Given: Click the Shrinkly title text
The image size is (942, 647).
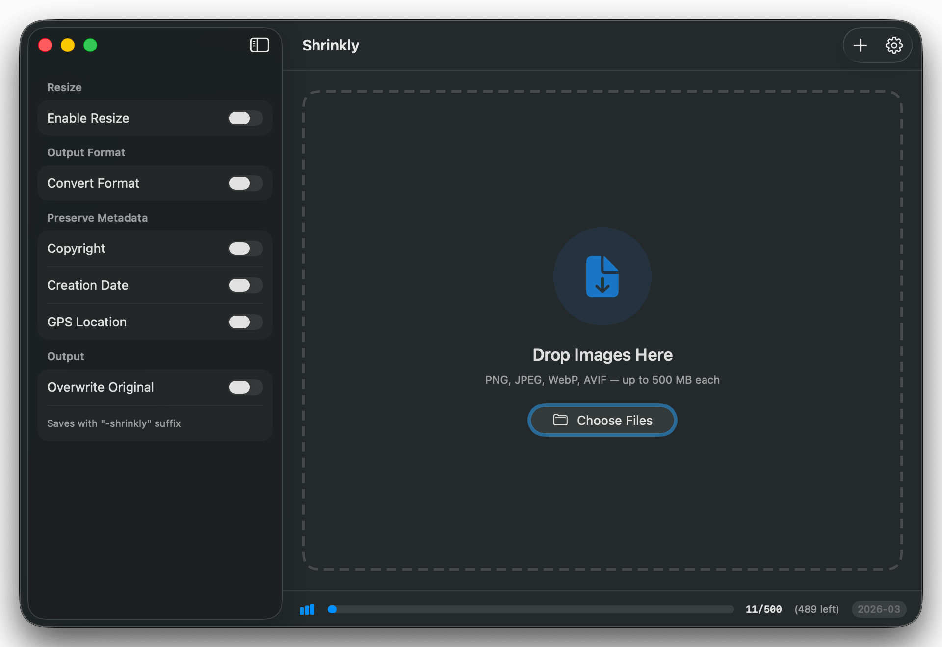Looking at the screenshot, I should (x=331, y=45).
